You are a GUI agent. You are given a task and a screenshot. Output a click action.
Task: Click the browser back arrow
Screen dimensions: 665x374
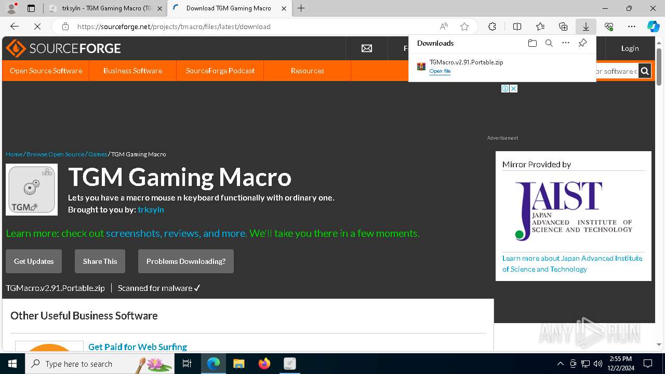tap(15, 26)
